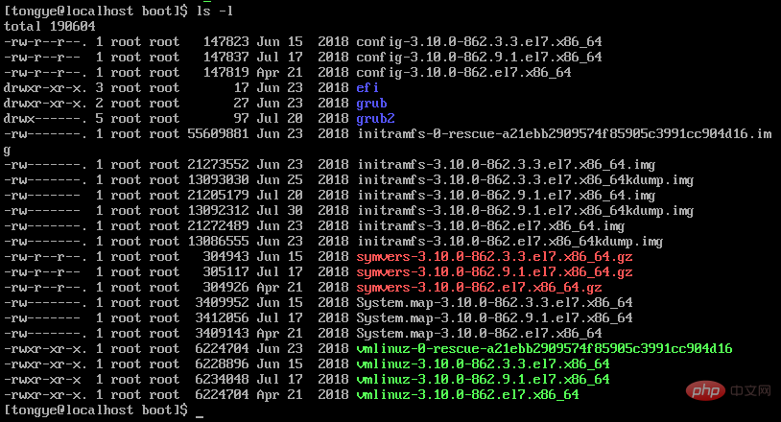Viewport: 781px width, 422px height.
Task: Place cursor at the blinking command-line cursor
Action: pos(200,416)
